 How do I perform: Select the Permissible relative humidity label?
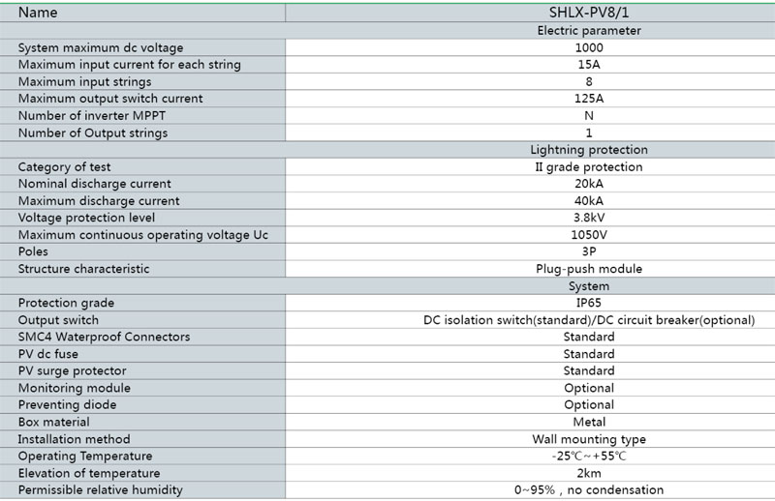100,490
